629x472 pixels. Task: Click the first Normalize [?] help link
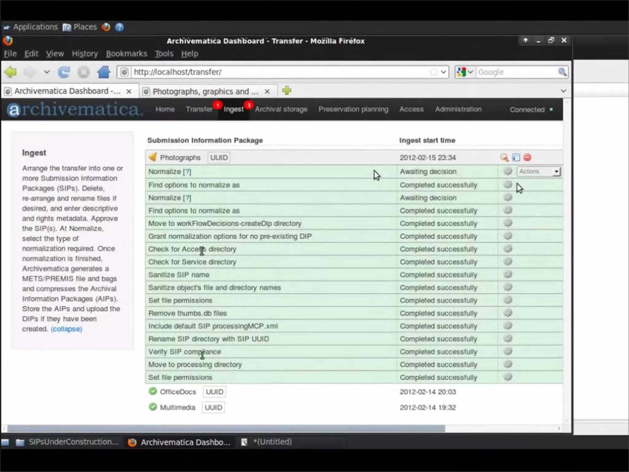tap(187, 172)
